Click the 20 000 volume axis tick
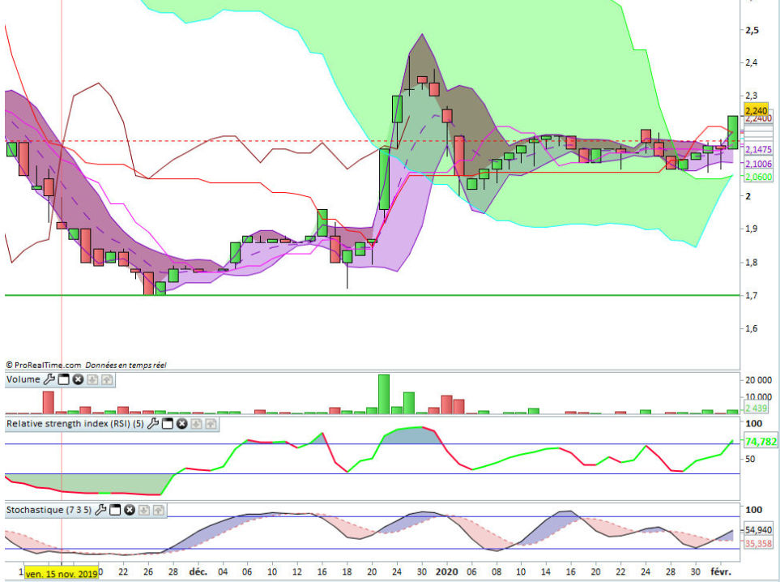This screenshot has height=582, width=780. (x=758, y=380)
